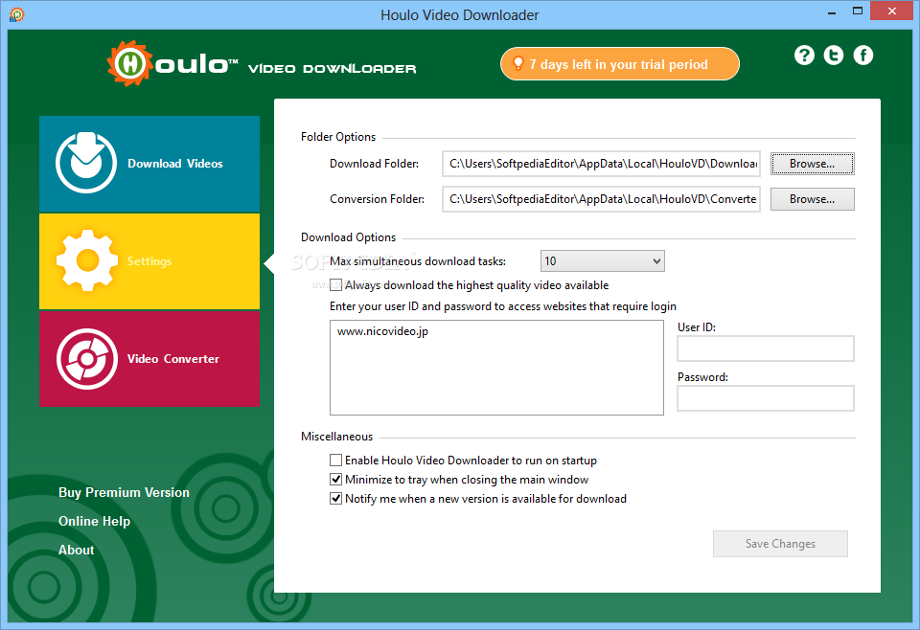Click the Password input field
Screen dimensions: 920x630
(766, 398)
